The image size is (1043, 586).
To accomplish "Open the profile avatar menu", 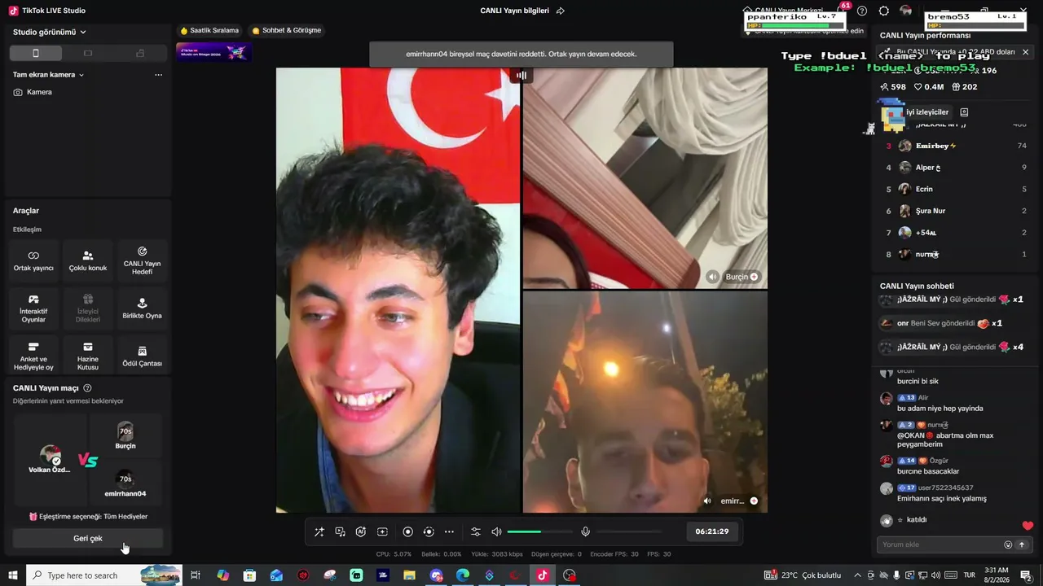I will click(x=906, y=11).
